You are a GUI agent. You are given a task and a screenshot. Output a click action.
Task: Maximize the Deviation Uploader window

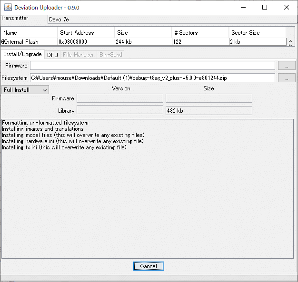(265, 8)
